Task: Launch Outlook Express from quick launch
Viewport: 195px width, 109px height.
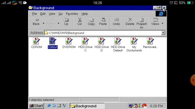Action: pyautogui.click(x=54, y=106)
